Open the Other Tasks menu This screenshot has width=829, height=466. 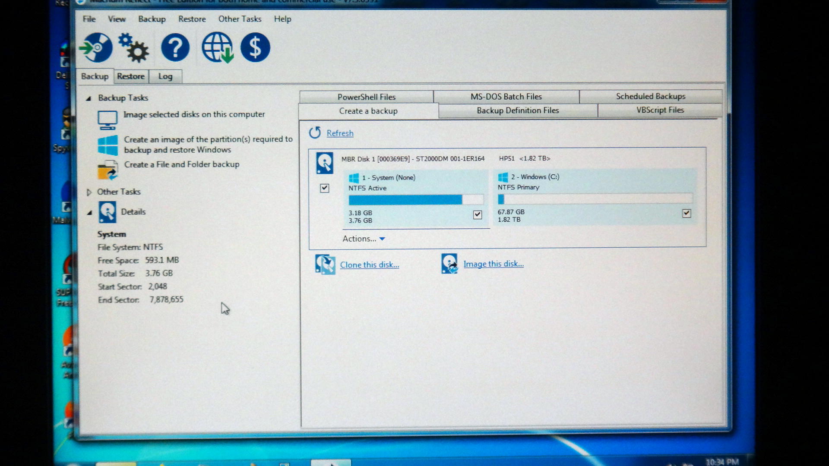coord(240,19)
